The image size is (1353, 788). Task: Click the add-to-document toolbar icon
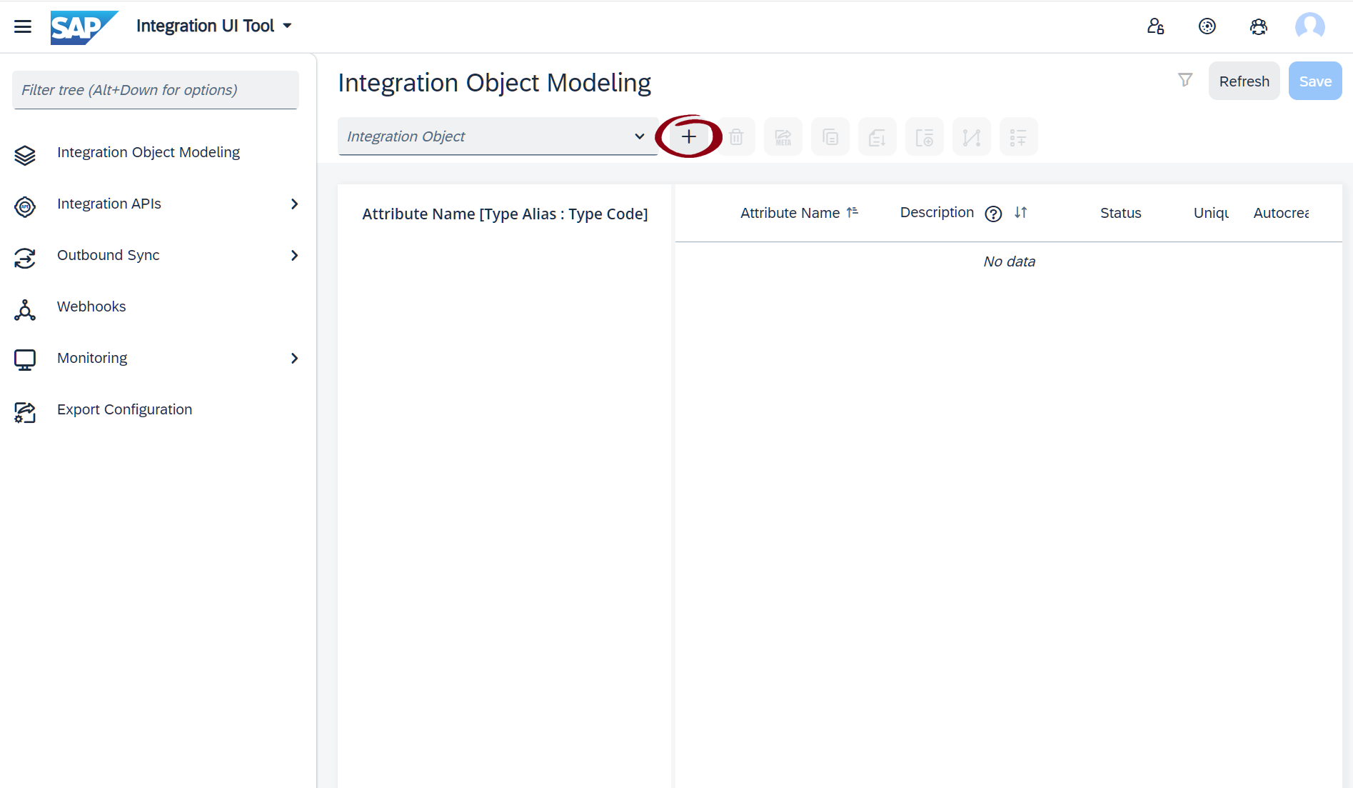924,136
